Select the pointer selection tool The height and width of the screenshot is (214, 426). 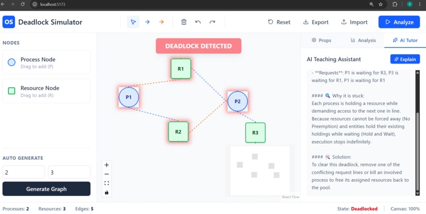point(133,22)
